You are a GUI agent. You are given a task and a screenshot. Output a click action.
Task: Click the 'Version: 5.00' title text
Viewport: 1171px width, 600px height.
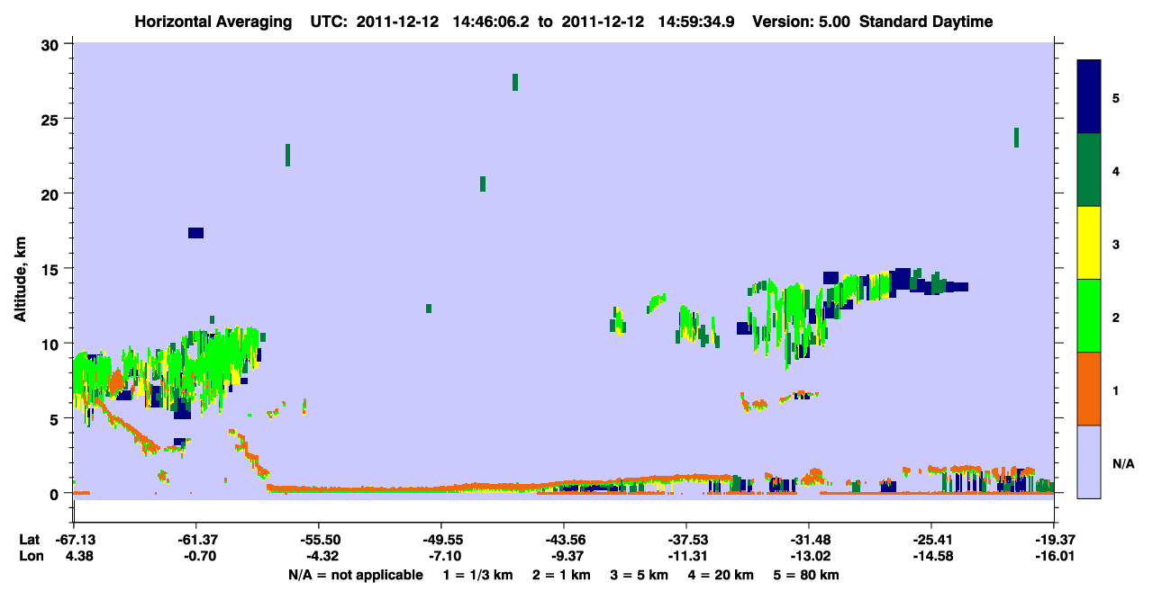point(800,22)
